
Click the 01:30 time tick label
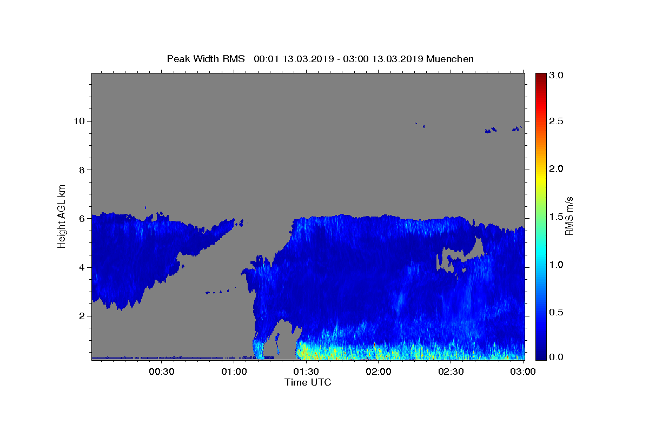(306, 372)
